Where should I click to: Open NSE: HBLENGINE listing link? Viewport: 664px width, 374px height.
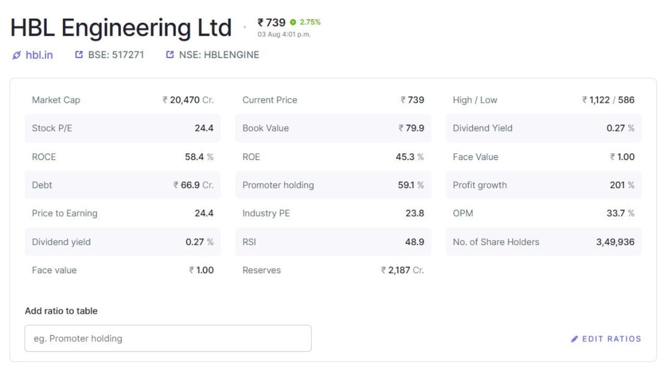[213, 55]
